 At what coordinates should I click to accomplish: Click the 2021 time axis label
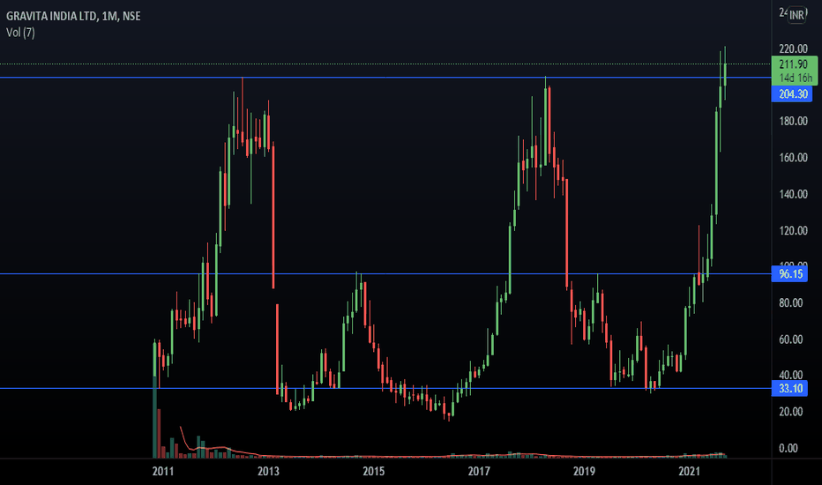(x=690, y=472)
